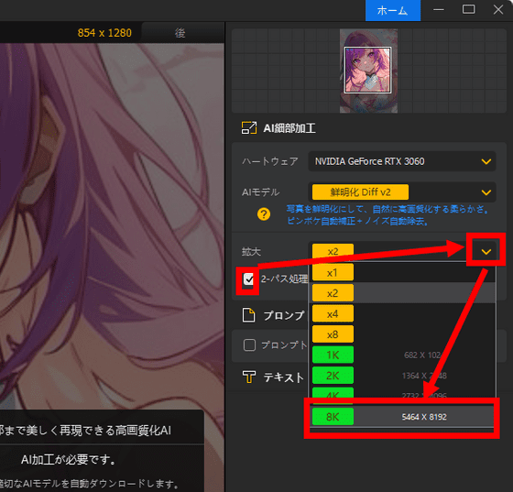The height and width of the screenshot is (492, 513).
Task: Click the 854 x 1280 size label
Action: click(104, 33)
